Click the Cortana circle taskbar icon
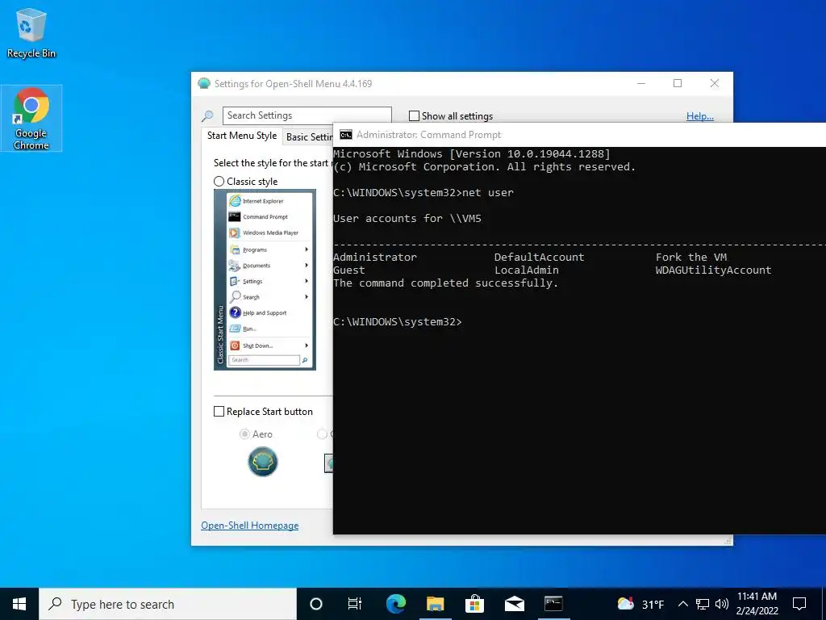The height and width of the screenshot is (620, 826). point(315,604)
